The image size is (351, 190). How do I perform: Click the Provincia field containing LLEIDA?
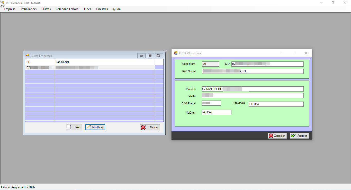[276, 104]
